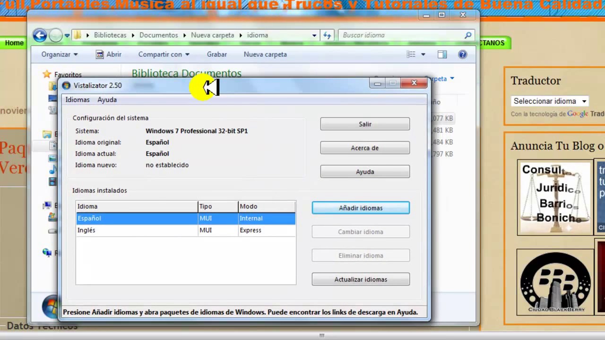Select the Español row in language list
This screenshot has height=340, width=605.
click(186, 218)
